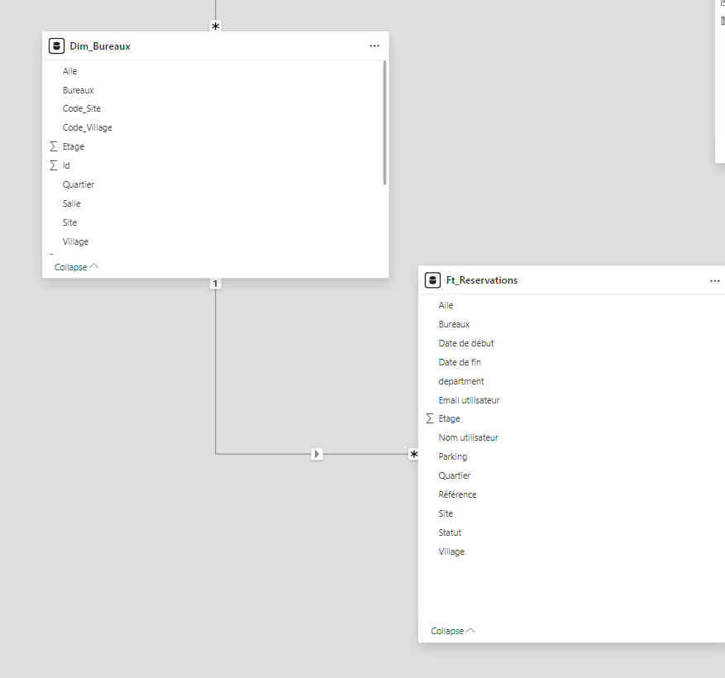Select the Salle field
Screen dimensions: 725x678
click(72, 203)
